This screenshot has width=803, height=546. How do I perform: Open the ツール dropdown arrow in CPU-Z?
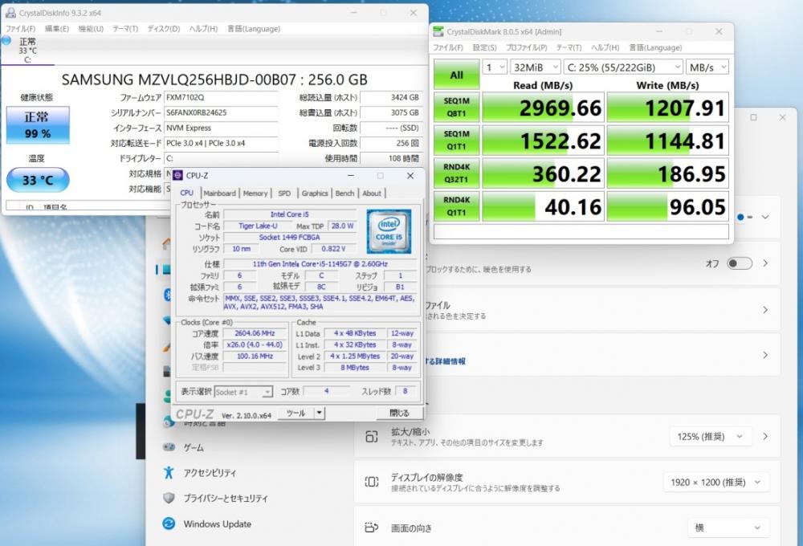[x=319, y=413]
